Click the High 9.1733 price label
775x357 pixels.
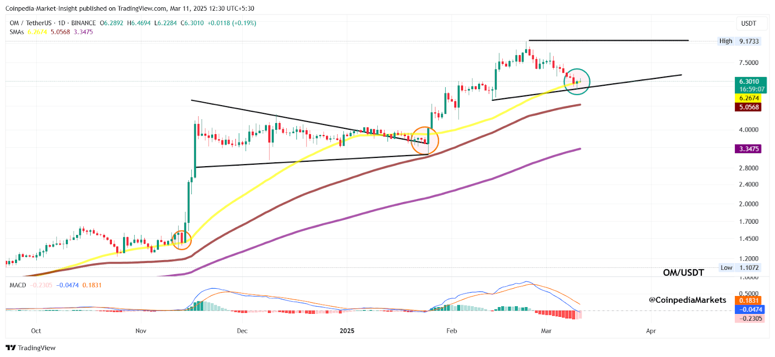[739, 41]
